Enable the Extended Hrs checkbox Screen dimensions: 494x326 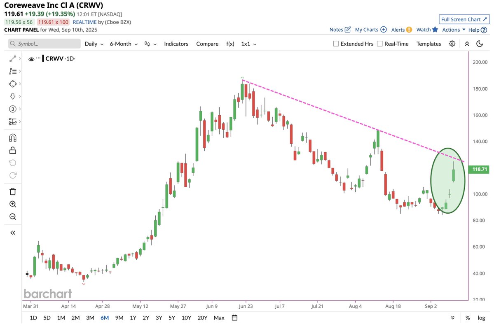(336, 44)
